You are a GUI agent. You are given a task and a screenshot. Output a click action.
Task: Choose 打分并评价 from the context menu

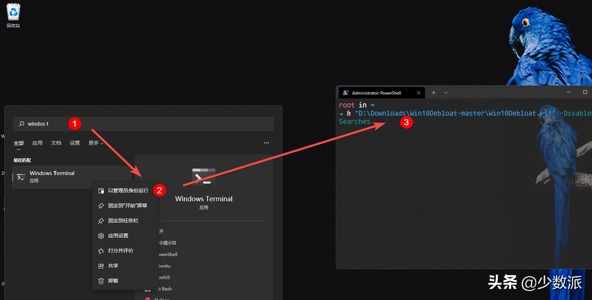(125, 250)
